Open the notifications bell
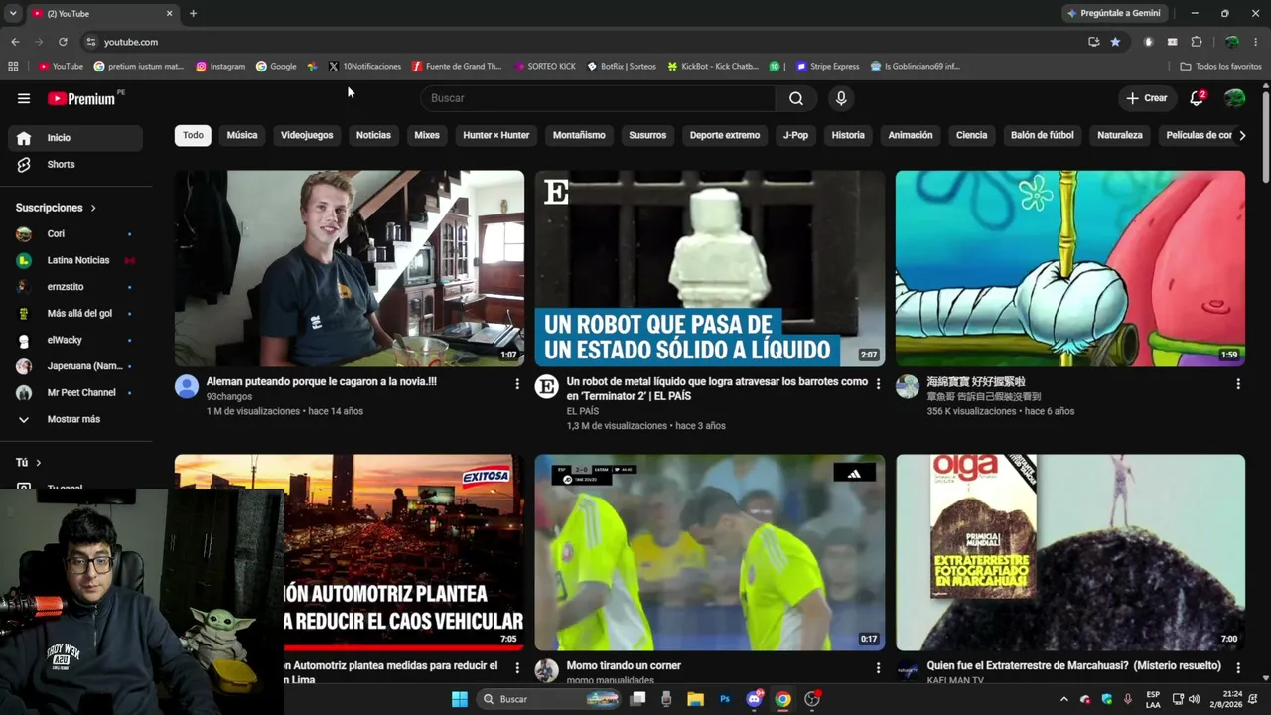 pos(1197,98)
